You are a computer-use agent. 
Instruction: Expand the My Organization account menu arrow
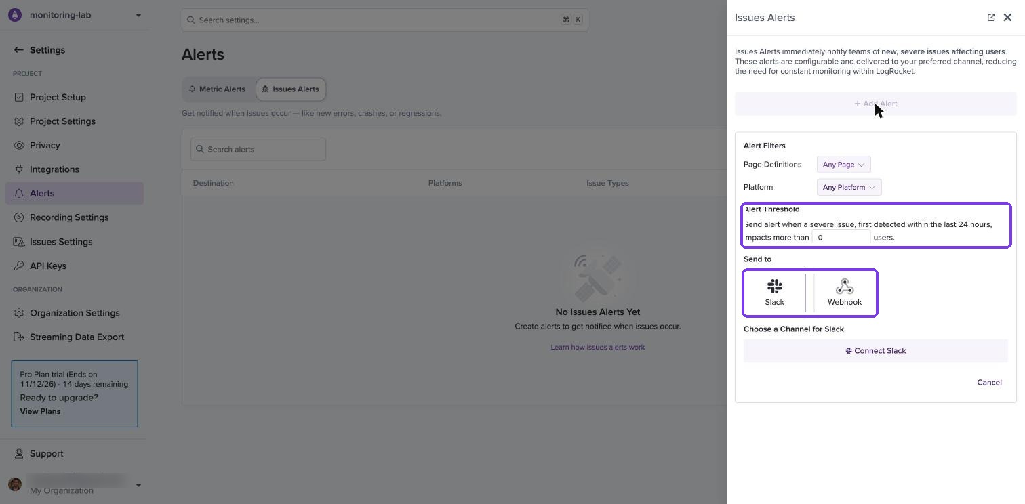[x=138, y=485]
